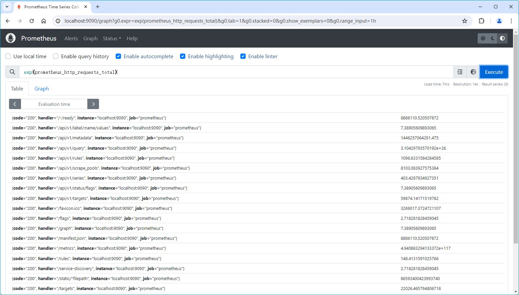Disable the Enable linter checkbox
The width and height of the screenshot is (519, 295).
point(243,56)
